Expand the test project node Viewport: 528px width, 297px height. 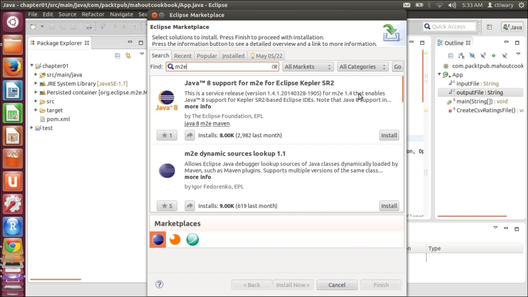pos(32,128)
